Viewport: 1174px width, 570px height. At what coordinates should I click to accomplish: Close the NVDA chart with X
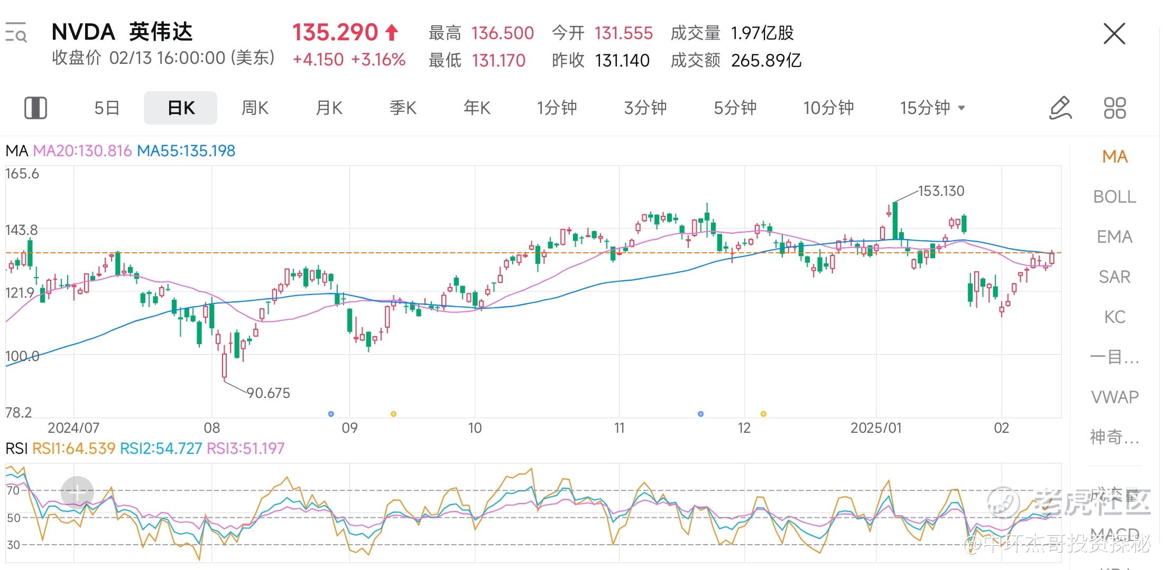tap(1114, 34)
